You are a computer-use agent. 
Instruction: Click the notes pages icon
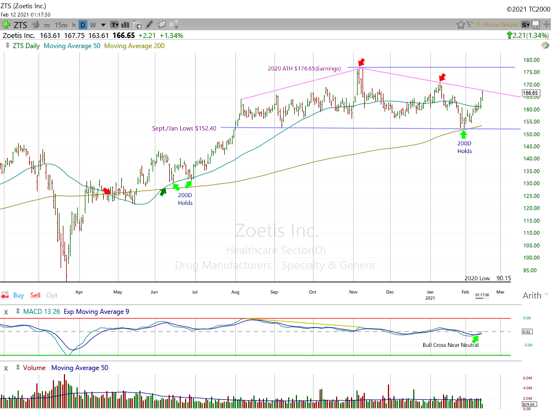point(161,25)
